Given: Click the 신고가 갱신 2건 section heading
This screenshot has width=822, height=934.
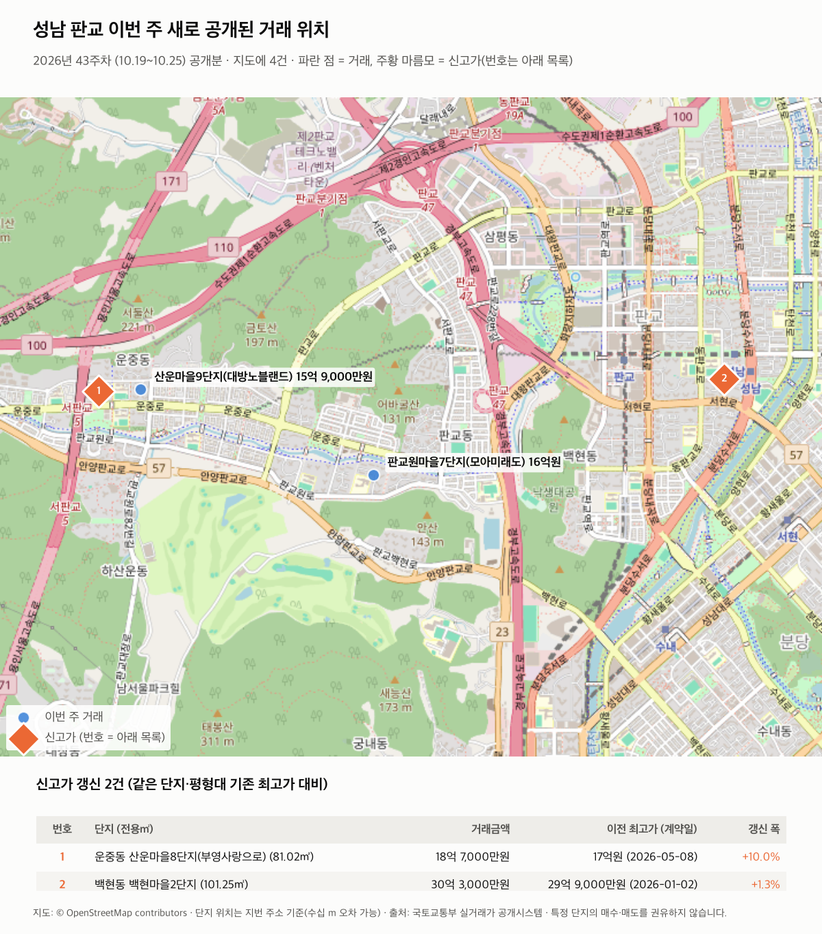Looking at the screenshot, I should [x=182, y=784].
